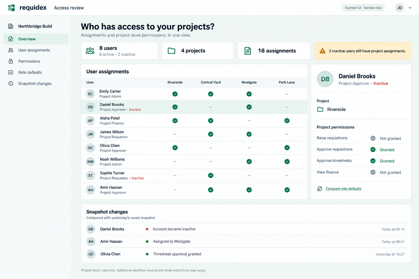Click the Overview clipboard icon

(x=11, y=39)
